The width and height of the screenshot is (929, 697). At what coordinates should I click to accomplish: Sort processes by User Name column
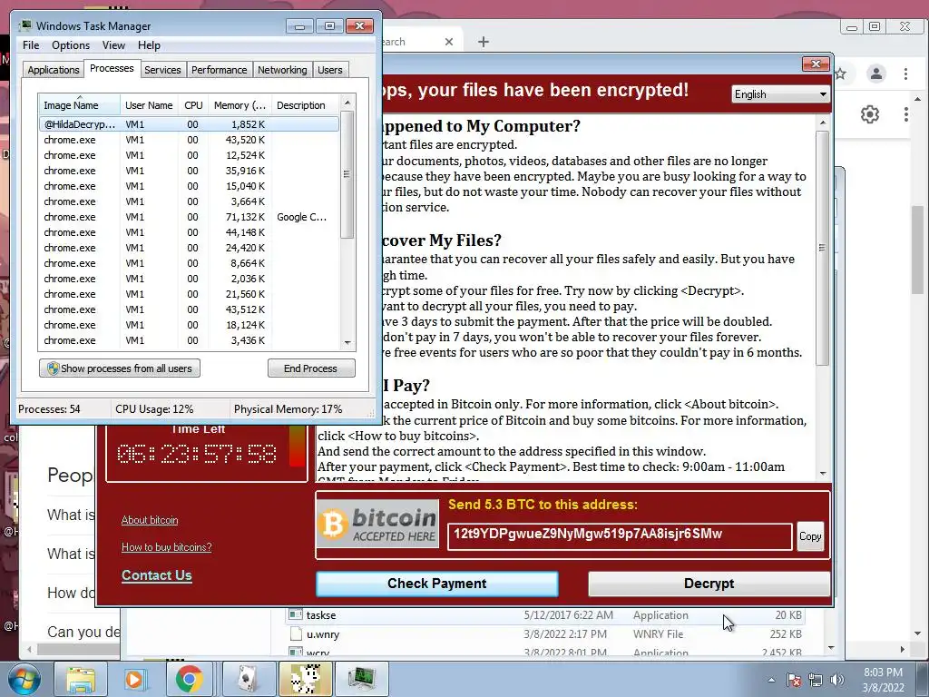point(149,105)
